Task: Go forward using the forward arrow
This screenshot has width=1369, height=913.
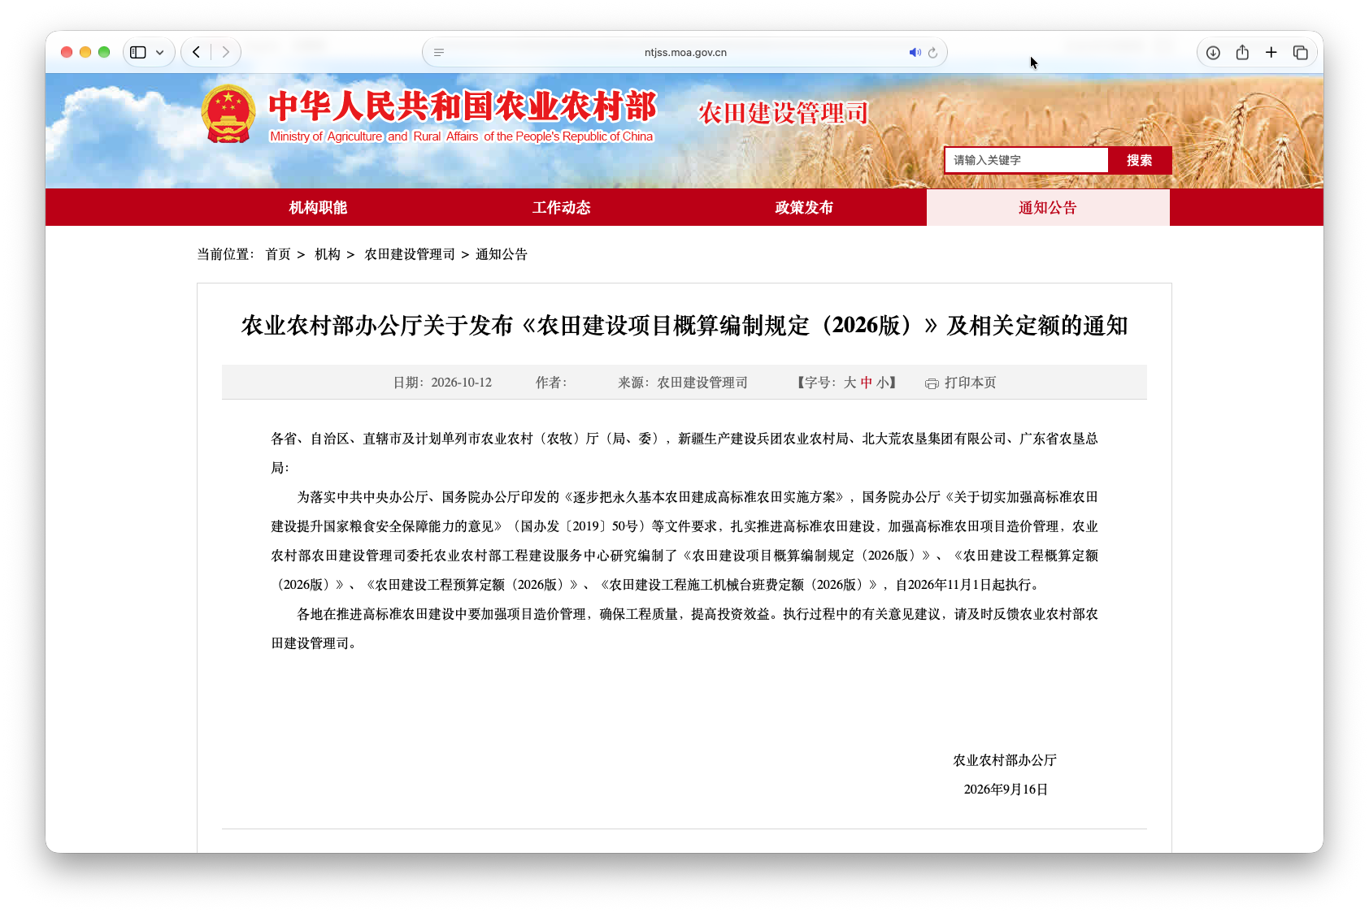Action: 225,52
